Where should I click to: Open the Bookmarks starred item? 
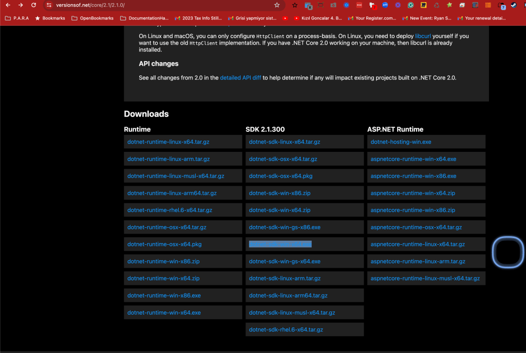pos(50,18)
